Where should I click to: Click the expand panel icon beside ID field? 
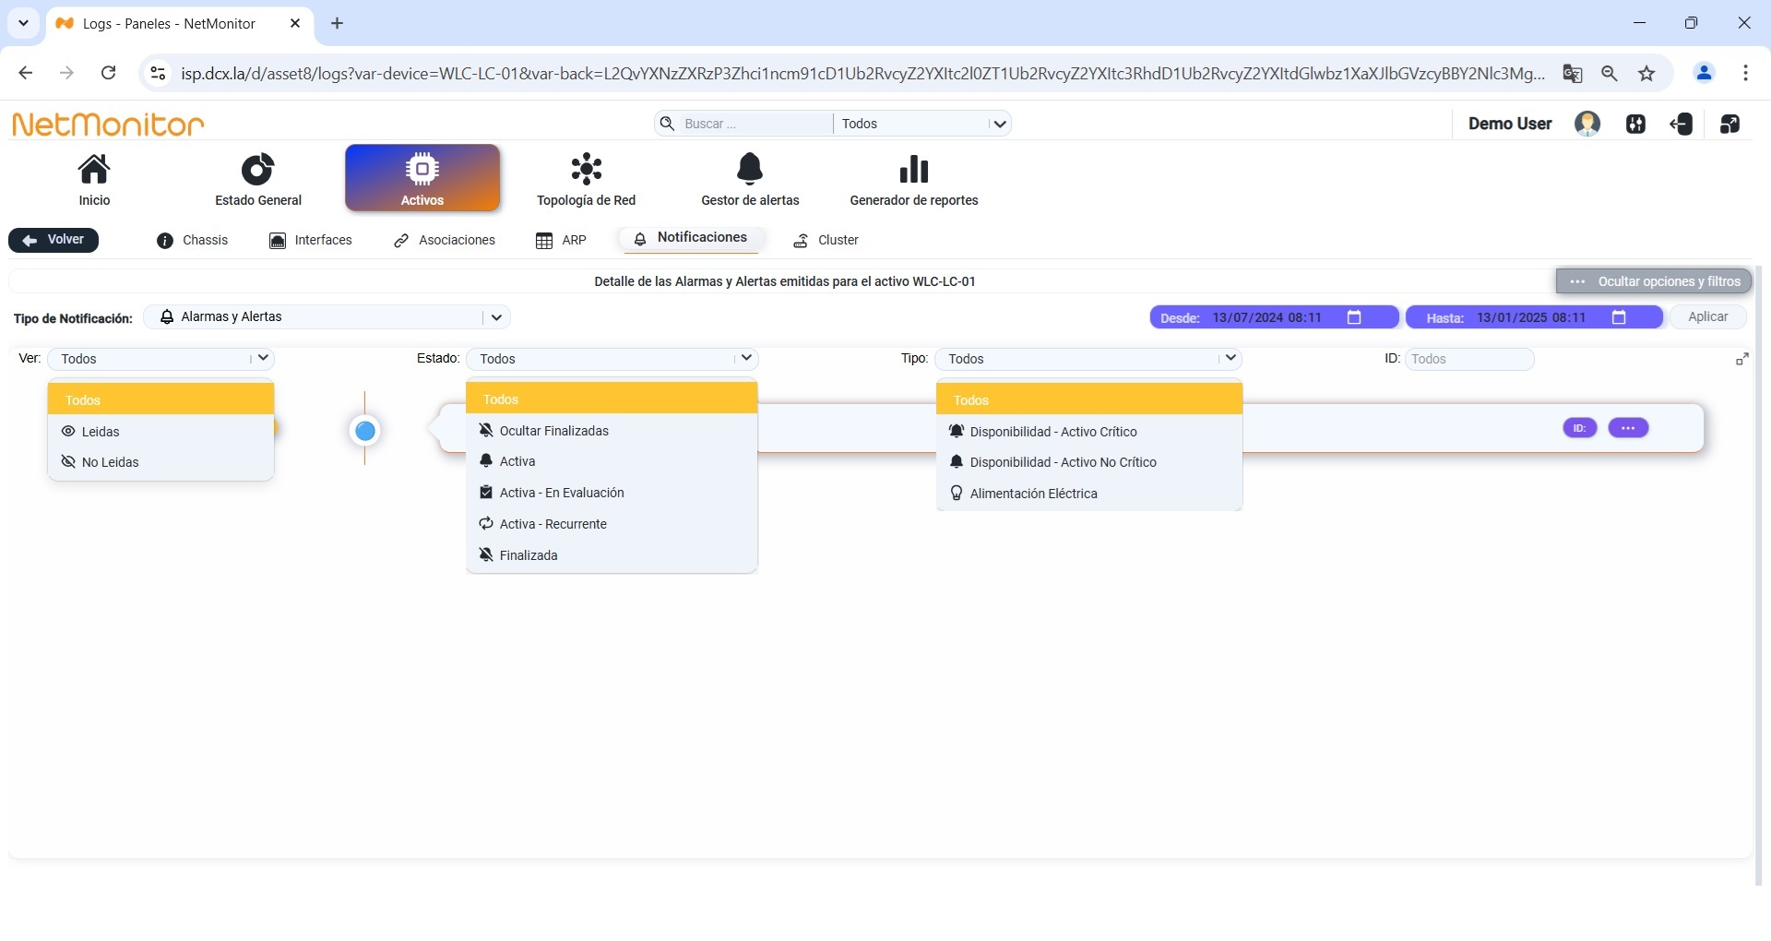1742,359
